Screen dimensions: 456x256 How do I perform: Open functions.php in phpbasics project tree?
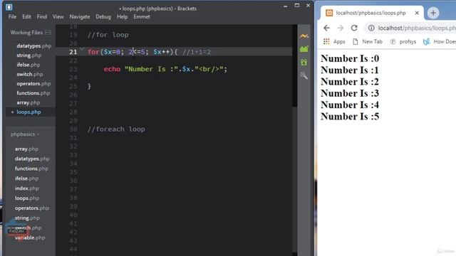pos(31,169)
